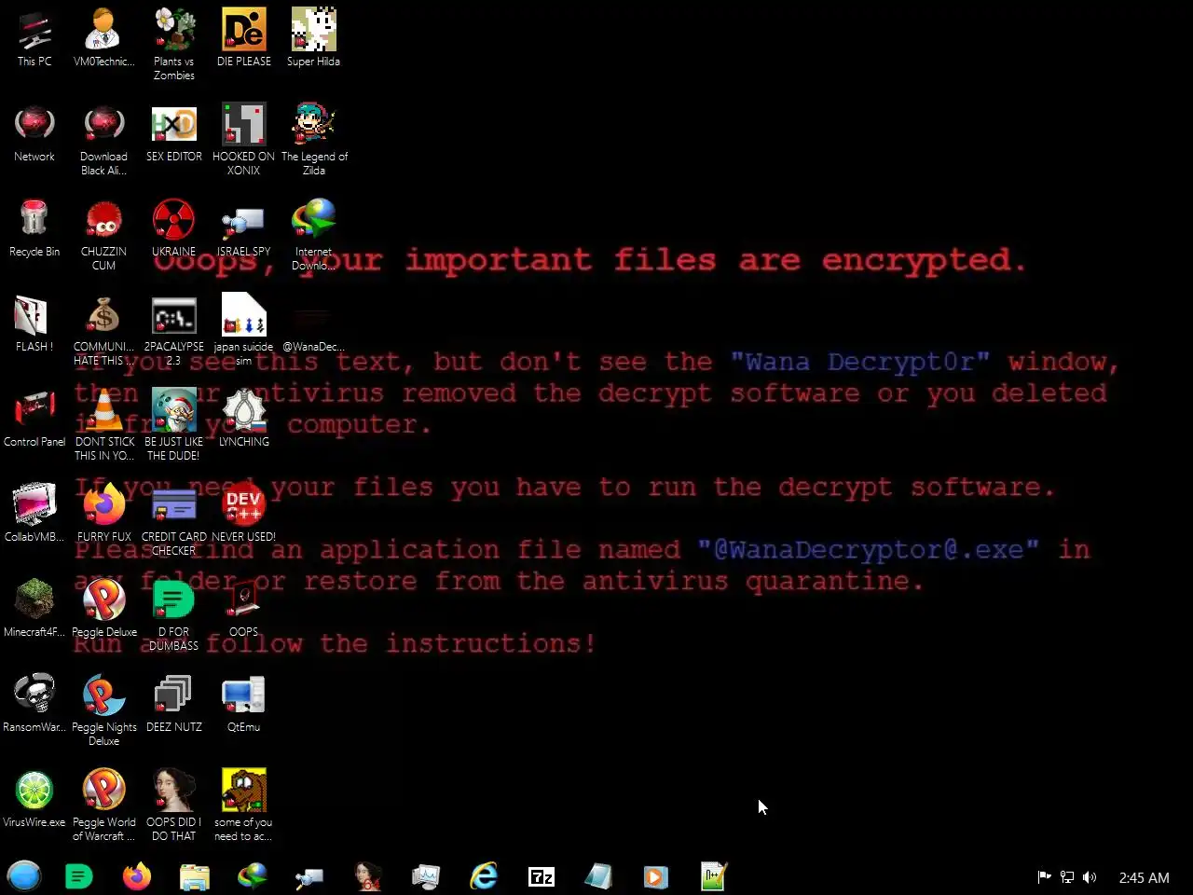Launch Notepad++ from the taskbar
1193x895 pixels.
(714, 876)
